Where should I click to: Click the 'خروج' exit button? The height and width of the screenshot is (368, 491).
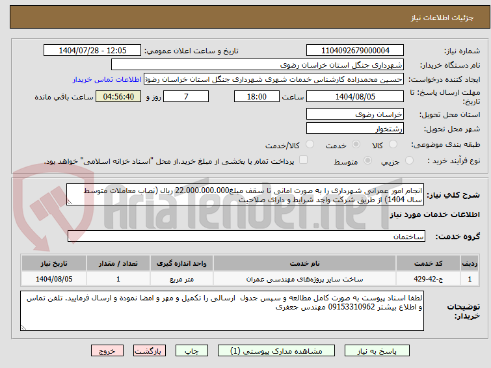[x=107, y=351]
